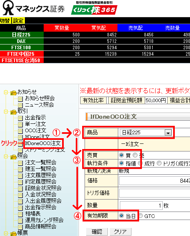This screenshot has height=236, width=190.
Task: Select トリガ(成行) execution condition
Action: 159,163
